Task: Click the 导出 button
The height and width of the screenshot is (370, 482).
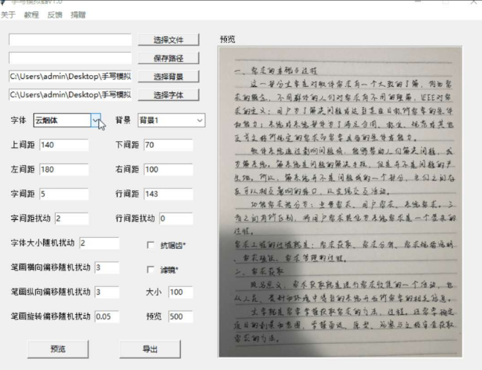Action: tap(150, 348)
